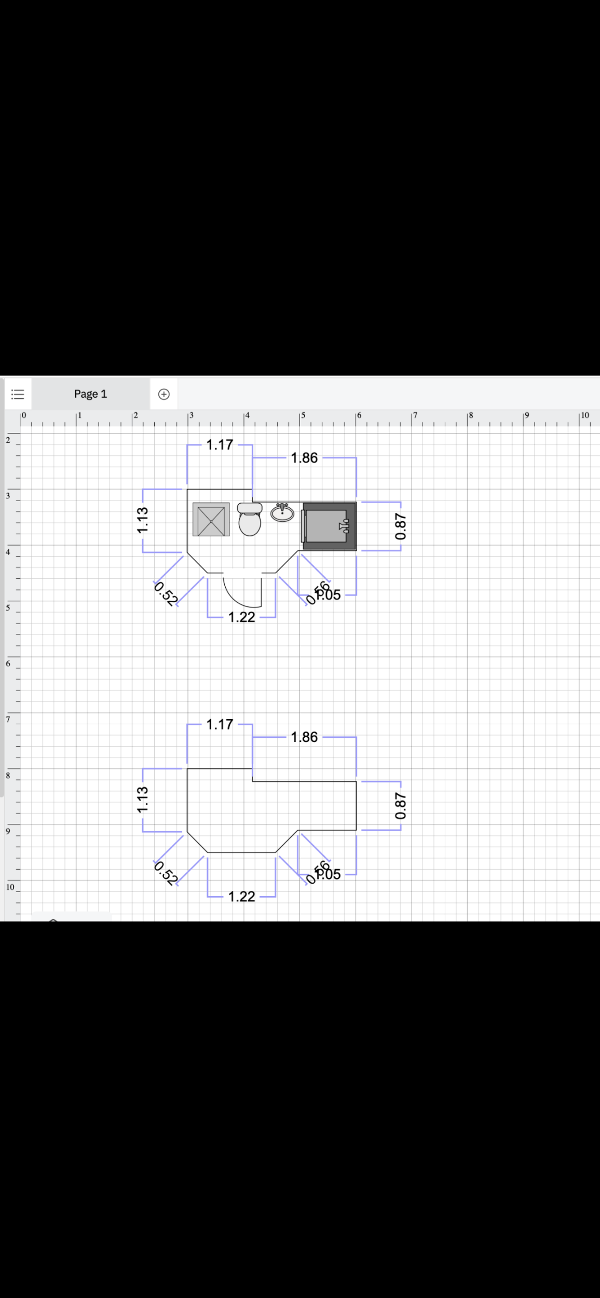Select the 0.87 dimension on upper plan

coord(400,526)
